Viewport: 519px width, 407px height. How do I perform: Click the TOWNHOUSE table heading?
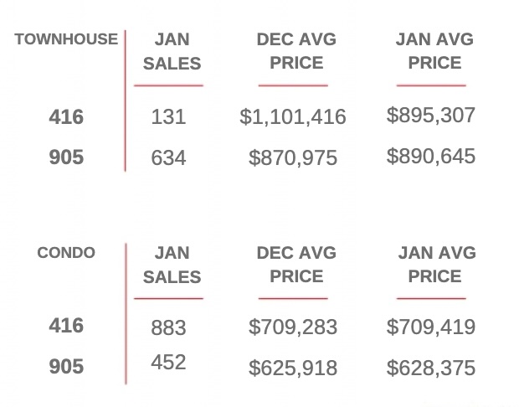(66, 39)
